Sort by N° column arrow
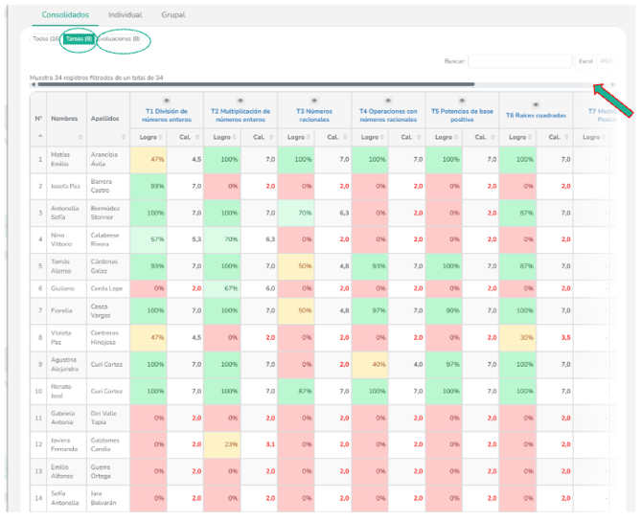The height and width of the screenshot is (521, 642). point(38,138)
